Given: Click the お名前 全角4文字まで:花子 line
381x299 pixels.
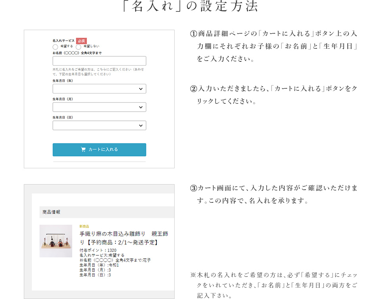Looking at the screenshot, I should 115,260.
